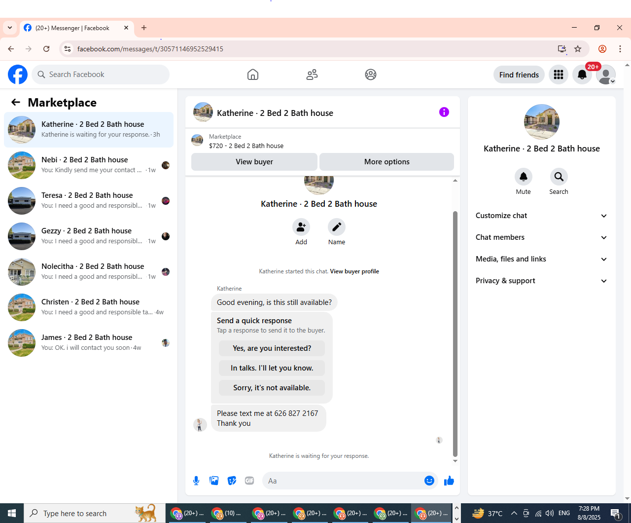Click the Find friends button

coord(519,75)
